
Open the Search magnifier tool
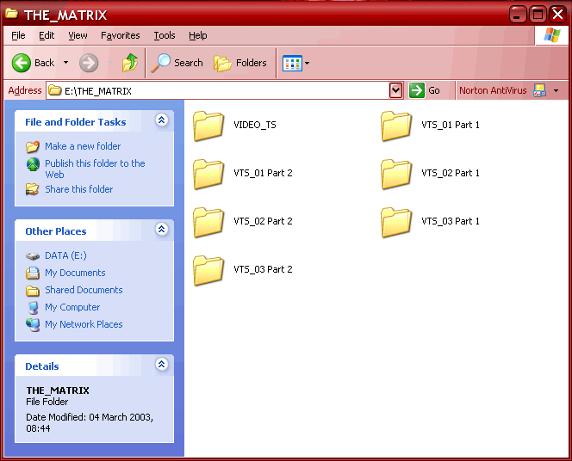coord(160,63)
